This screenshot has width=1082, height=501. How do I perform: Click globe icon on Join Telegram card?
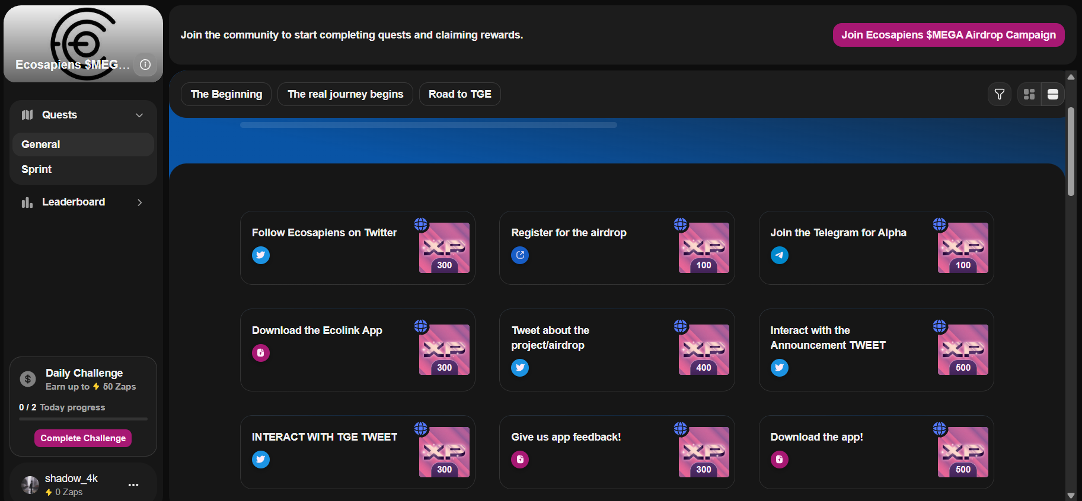coord(940,224)
